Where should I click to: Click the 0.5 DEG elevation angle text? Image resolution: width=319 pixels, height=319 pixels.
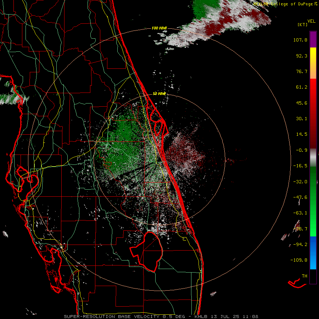[174, 317]
